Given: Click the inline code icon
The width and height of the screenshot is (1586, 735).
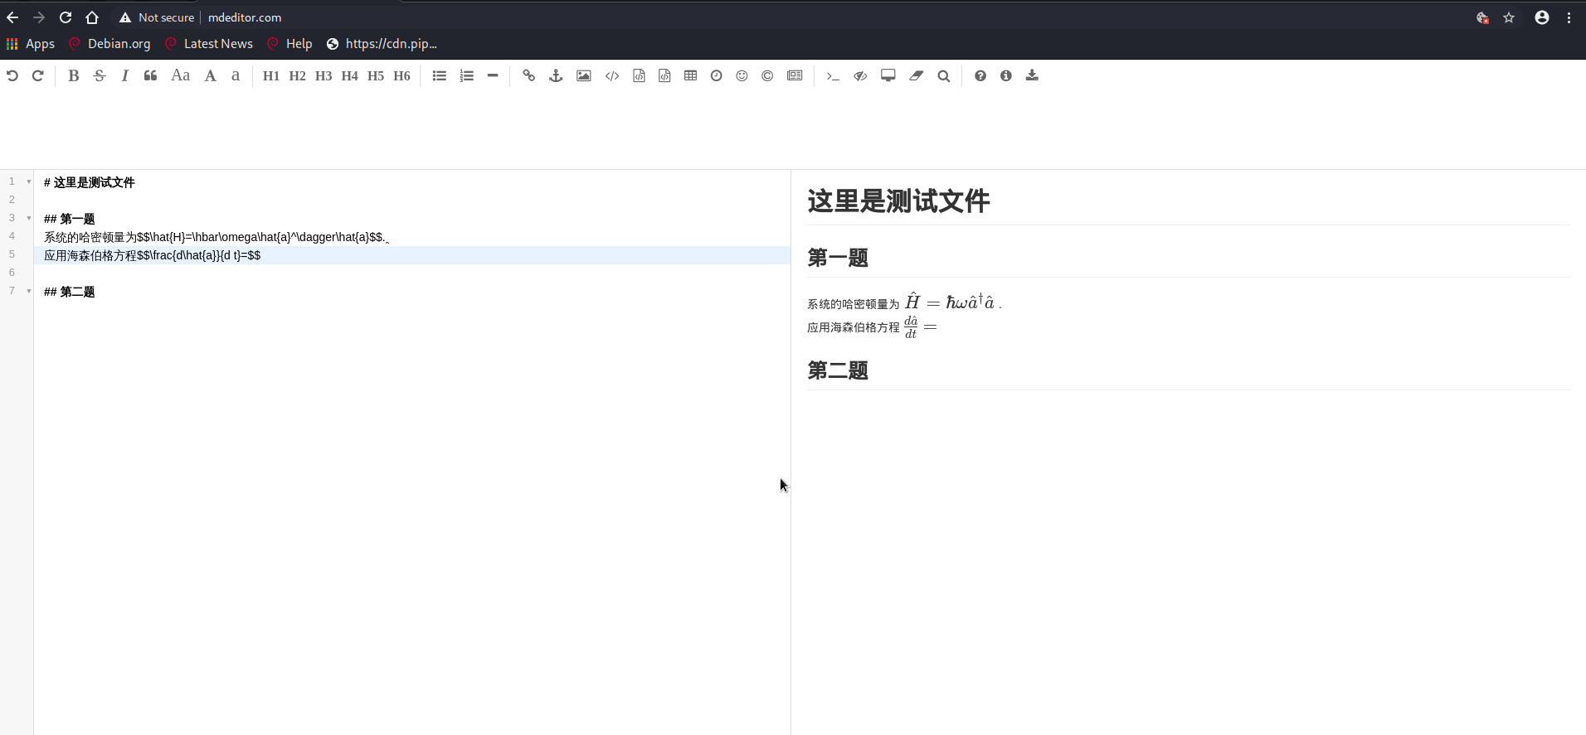Looking at the screenshot, I should pyautogui.click(x=612, y=76).
